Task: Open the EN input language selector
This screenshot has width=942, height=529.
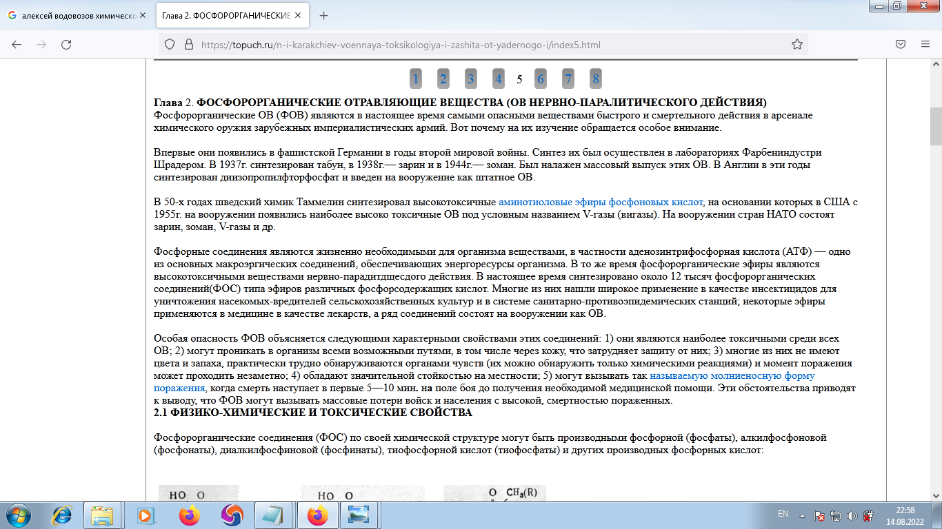Action: pyautogui.click(x=783, y=514)
